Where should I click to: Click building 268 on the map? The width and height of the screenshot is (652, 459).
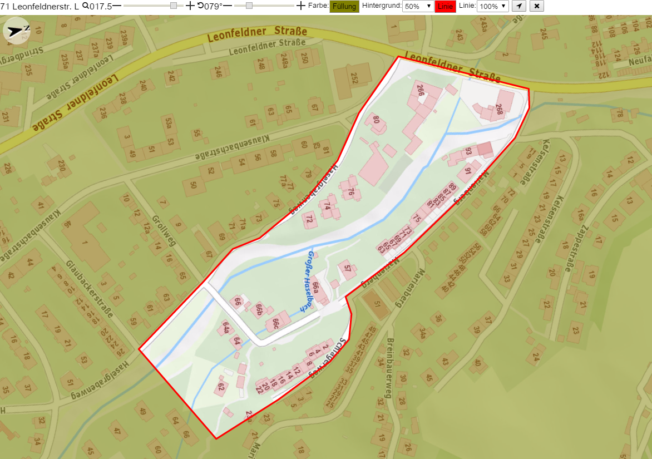pos(499,109)
